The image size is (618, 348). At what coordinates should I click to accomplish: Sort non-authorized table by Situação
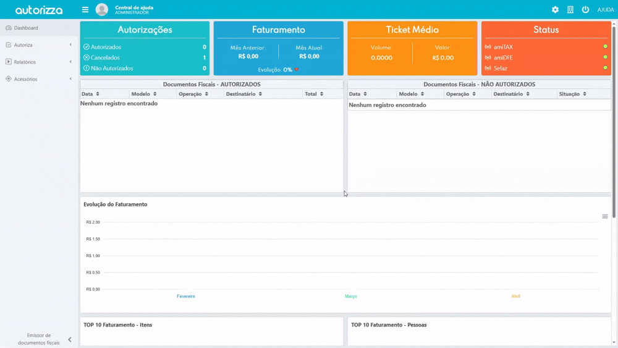pos(572,94)
